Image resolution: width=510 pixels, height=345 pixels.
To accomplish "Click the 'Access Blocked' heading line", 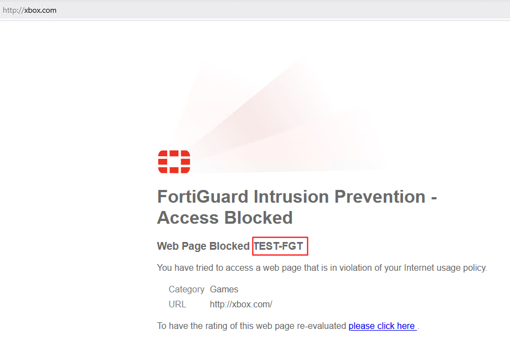I will coord(225,218).
